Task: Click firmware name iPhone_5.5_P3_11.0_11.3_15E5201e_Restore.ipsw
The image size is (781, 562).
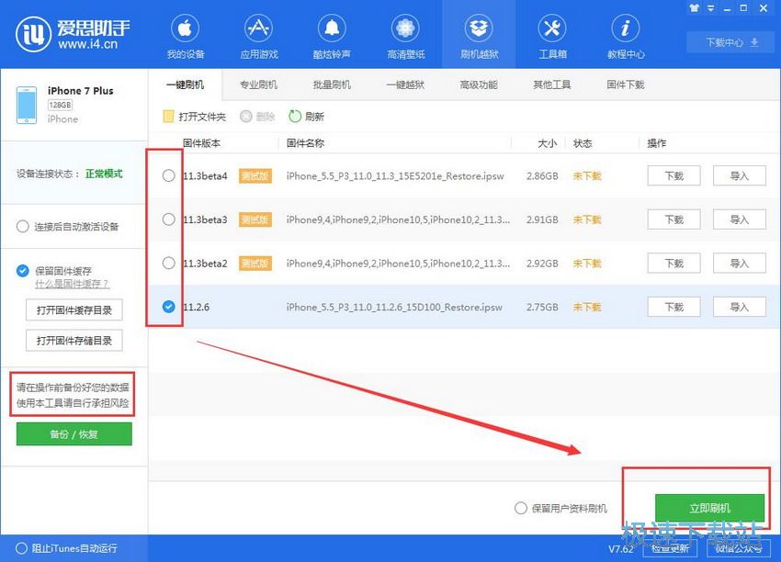Action: 395,175
